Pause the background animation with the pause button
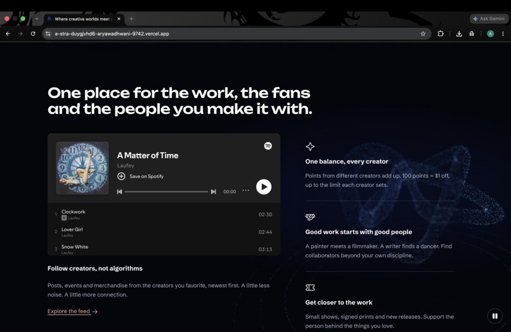Viewport: 511px width, 332px height. tap(495, 316)
